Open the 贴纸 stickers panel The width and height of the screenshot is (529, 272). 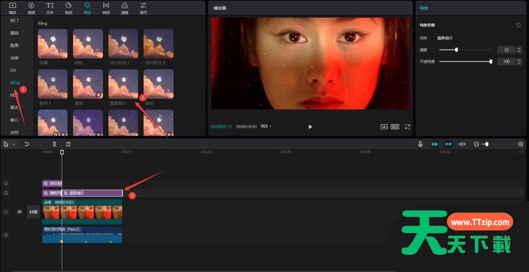click(x=69, y=7)
